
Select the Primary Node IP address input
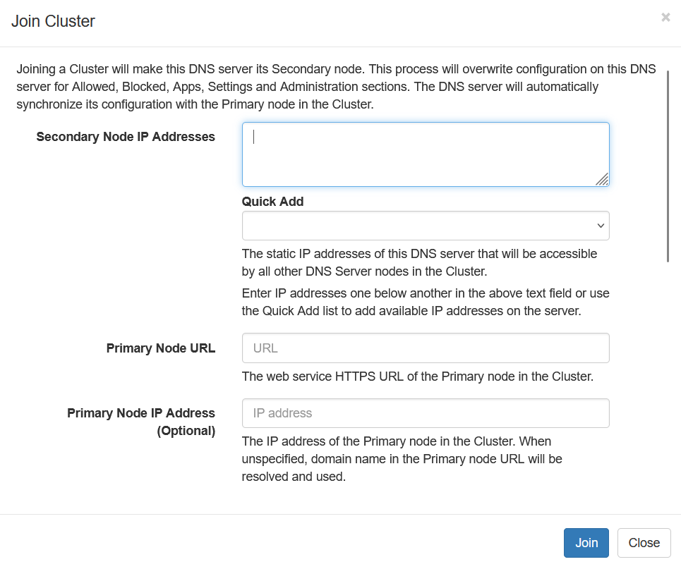point(426,413)
